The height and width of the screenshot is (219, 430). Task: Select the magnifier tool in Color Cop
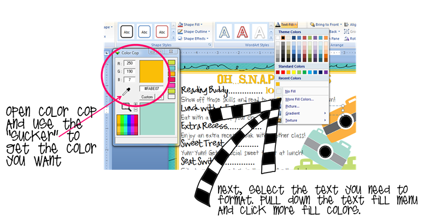coord(126,107)
